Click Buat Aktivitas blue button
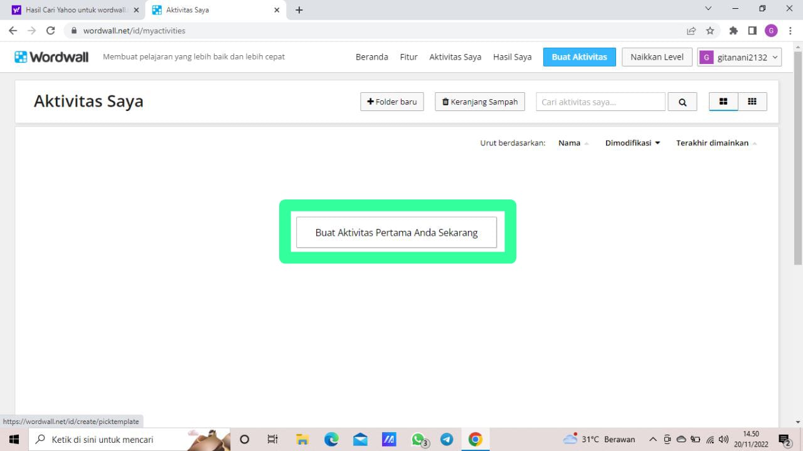This screenshot has height=451, width=803. (580, 57)
